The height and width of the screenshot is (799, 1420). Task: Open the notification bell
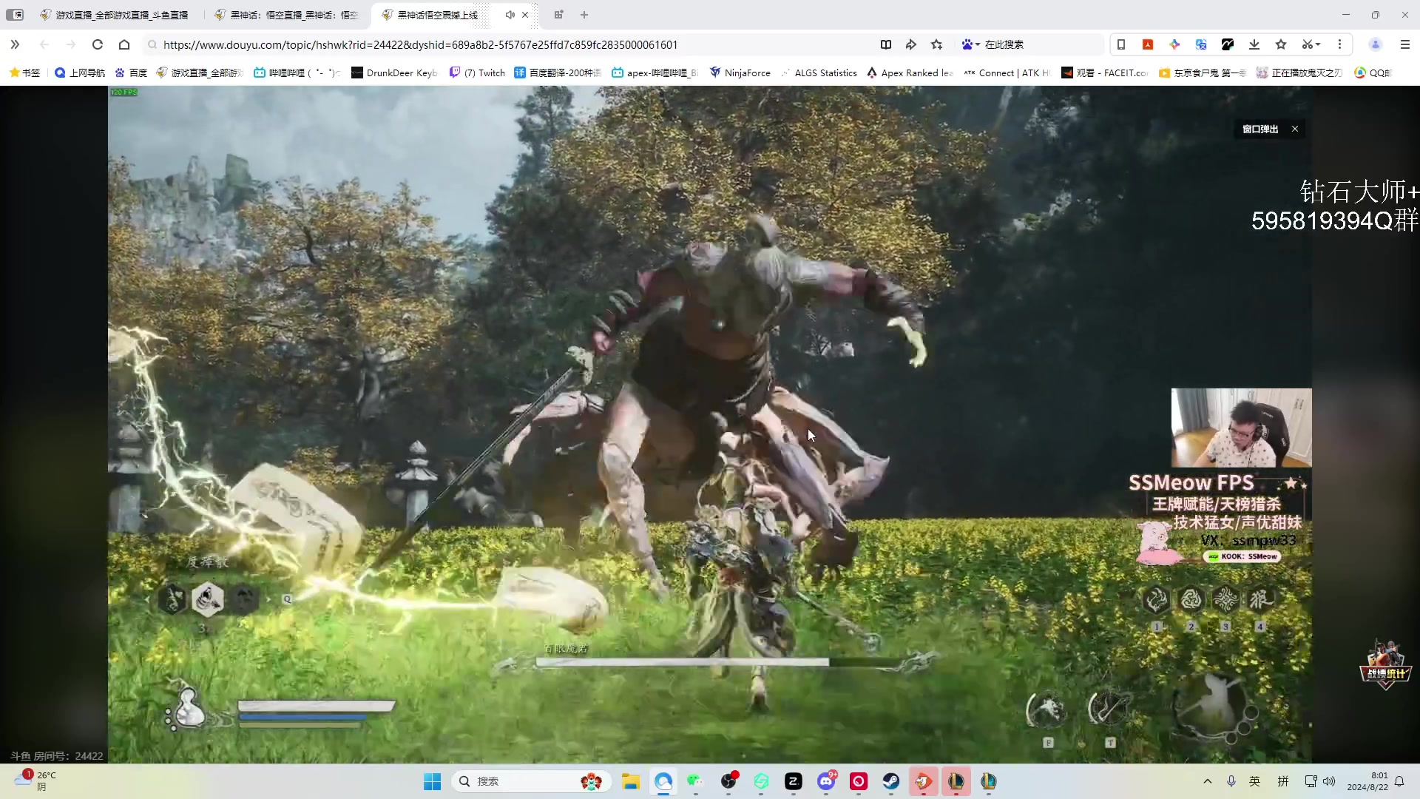(x=1399, y=781)
